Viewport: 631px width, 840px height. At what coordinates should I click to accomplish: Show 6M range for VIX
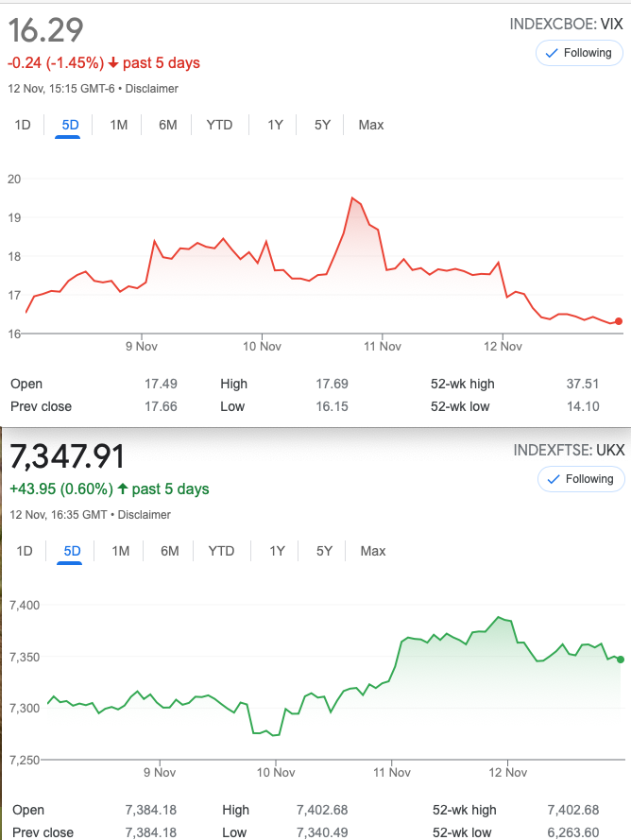click(167, 125)
